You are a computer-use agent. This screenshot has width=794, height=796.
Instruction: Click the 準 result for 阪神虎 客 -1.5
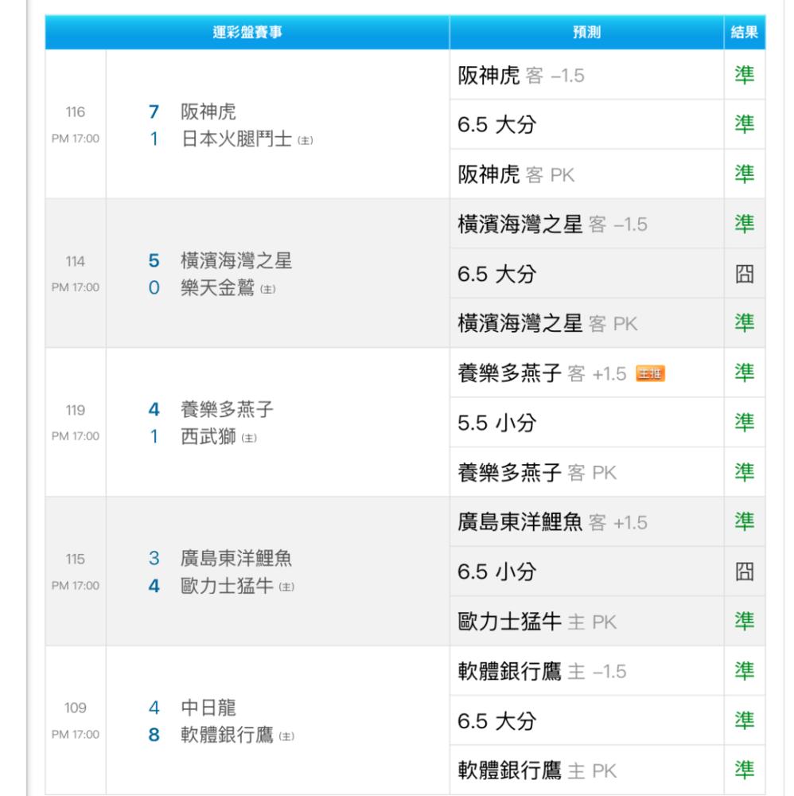coord(745,75)
